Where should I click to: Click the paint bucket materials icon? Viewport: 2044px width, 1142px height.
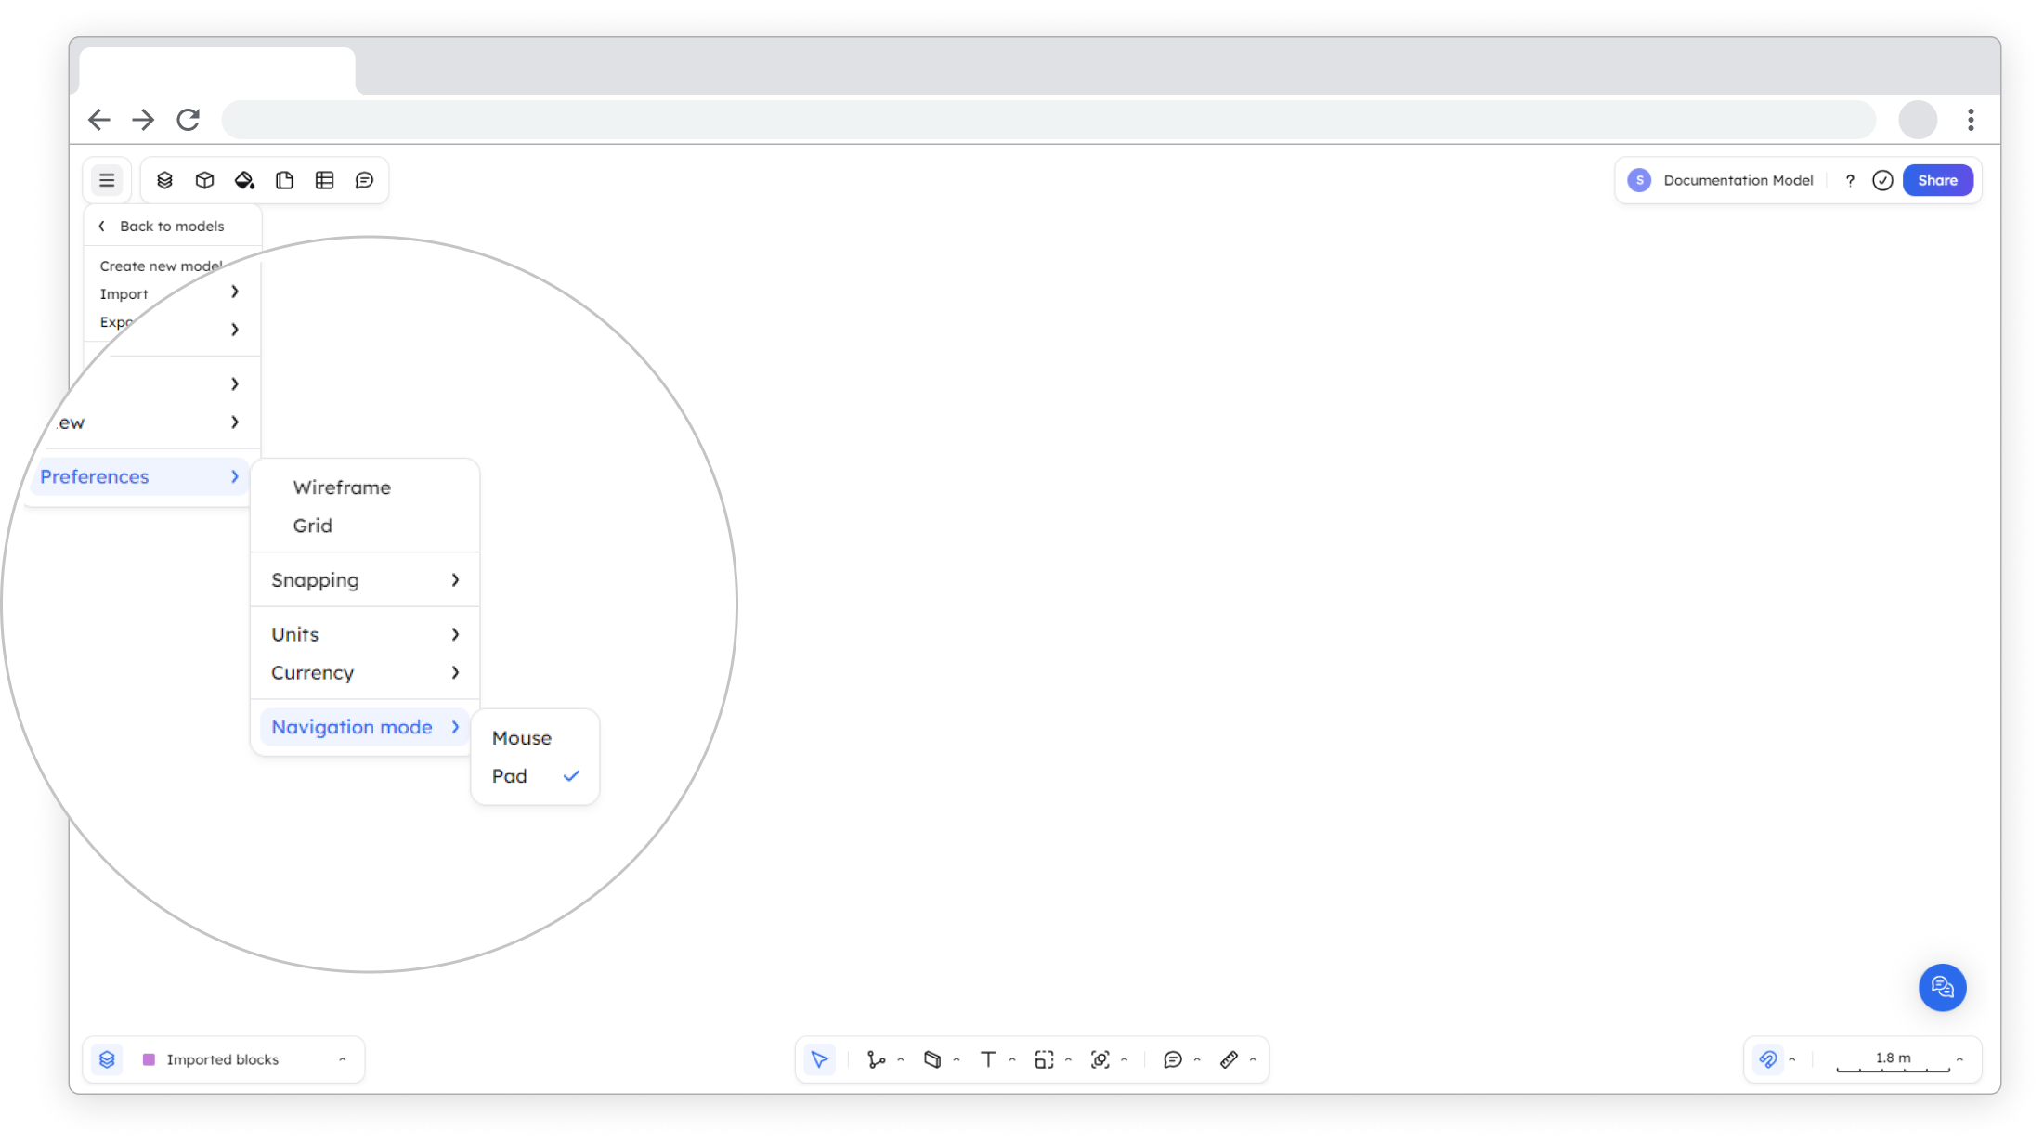[244, 180]
